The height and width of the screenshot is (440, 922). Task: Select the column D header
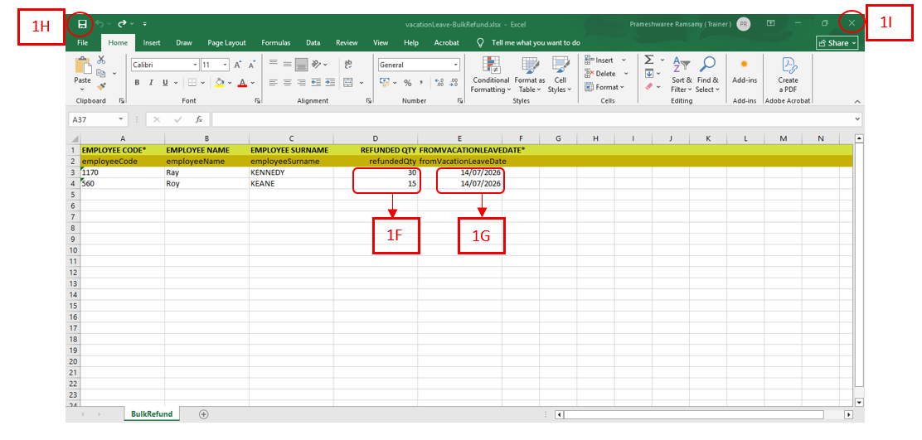point(375,138)
